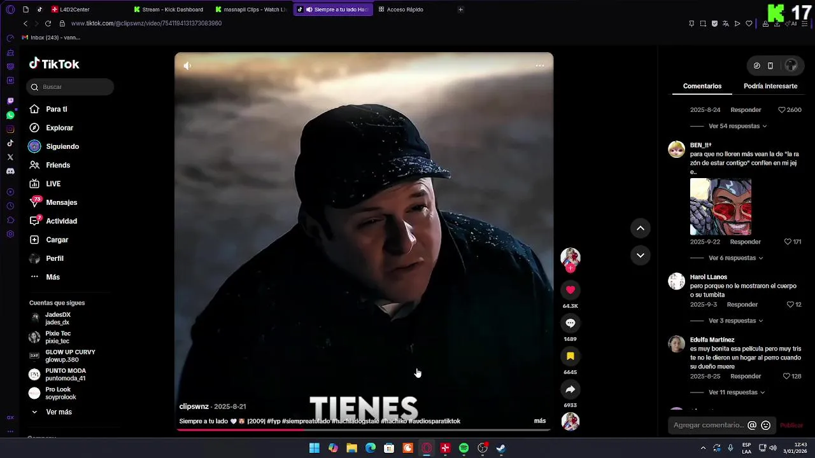Expand the video description with más

(x=540, y=421)
